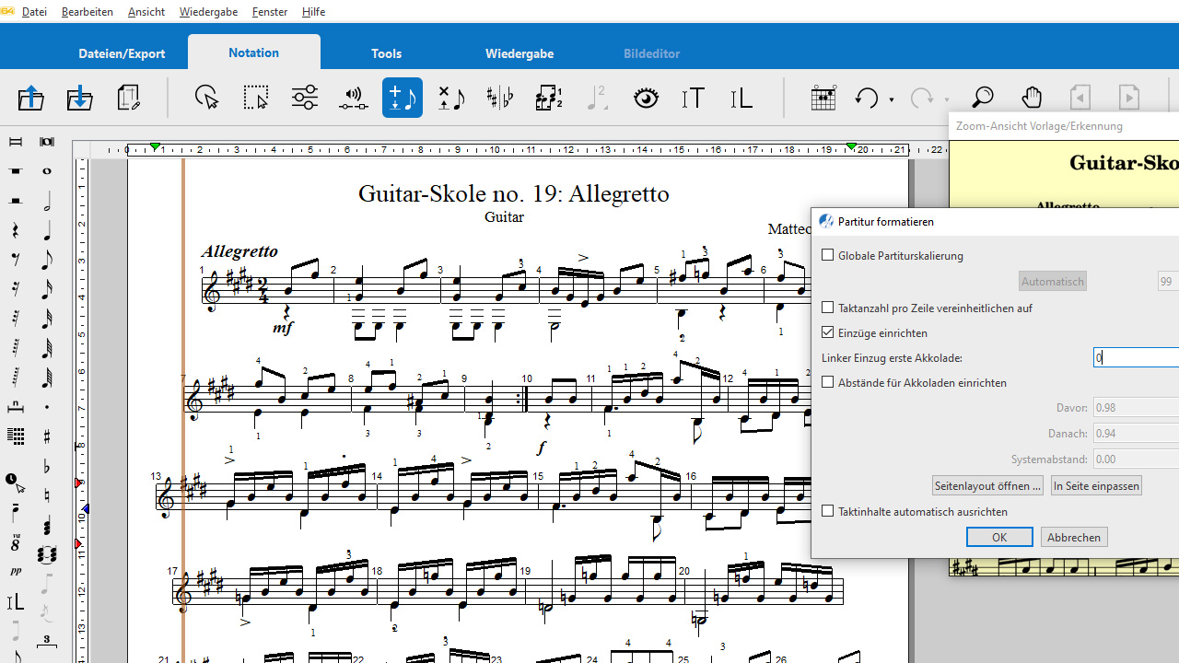Tick Taktinhalte automatisch ausrichten checkbox
Viewport: 1179px width, 663px height.
point(828,512)
